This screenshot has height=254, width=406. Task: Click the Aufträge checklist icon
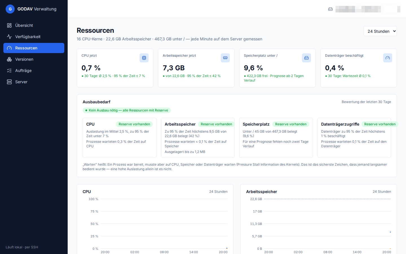pyautogui.click(x=9, y=71)
